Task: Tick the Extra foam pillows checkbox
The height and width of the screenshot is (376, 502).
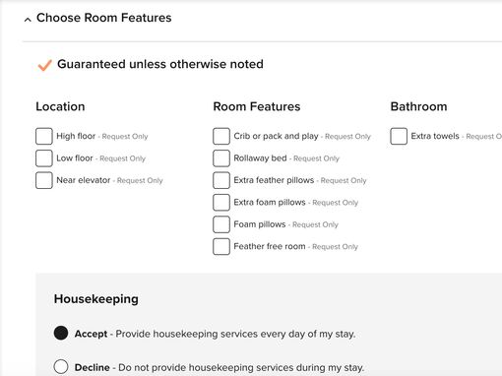Action: [x=221, y=202]
